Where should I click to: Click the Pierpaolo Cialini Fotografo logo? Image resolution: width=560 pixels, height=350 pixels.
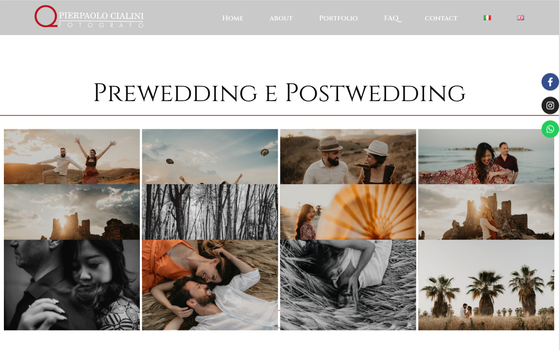point(89,17)
